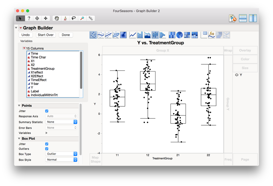Click the Done button
Image resolution: width=273 pixels, height=186 pixels.
[x=66, y=35]
